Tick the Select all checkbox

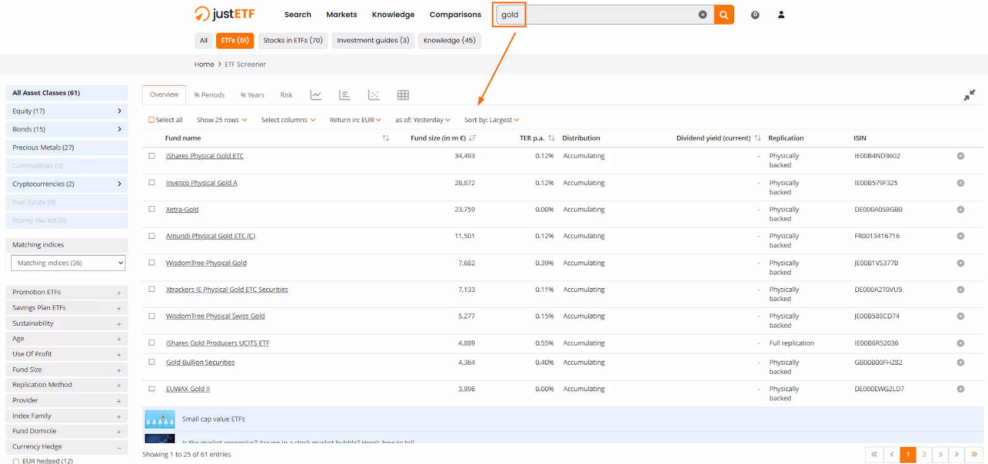pyautogui.click(x=151, y=120)
